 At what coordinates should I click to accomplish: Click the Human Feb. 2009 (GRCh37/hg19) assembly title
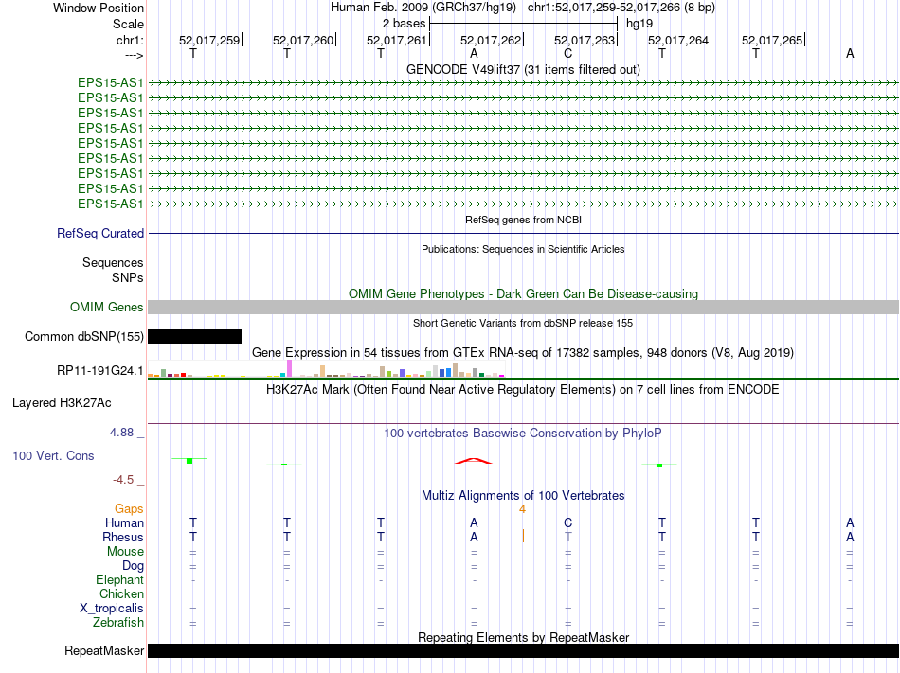[x=423, y=8]
